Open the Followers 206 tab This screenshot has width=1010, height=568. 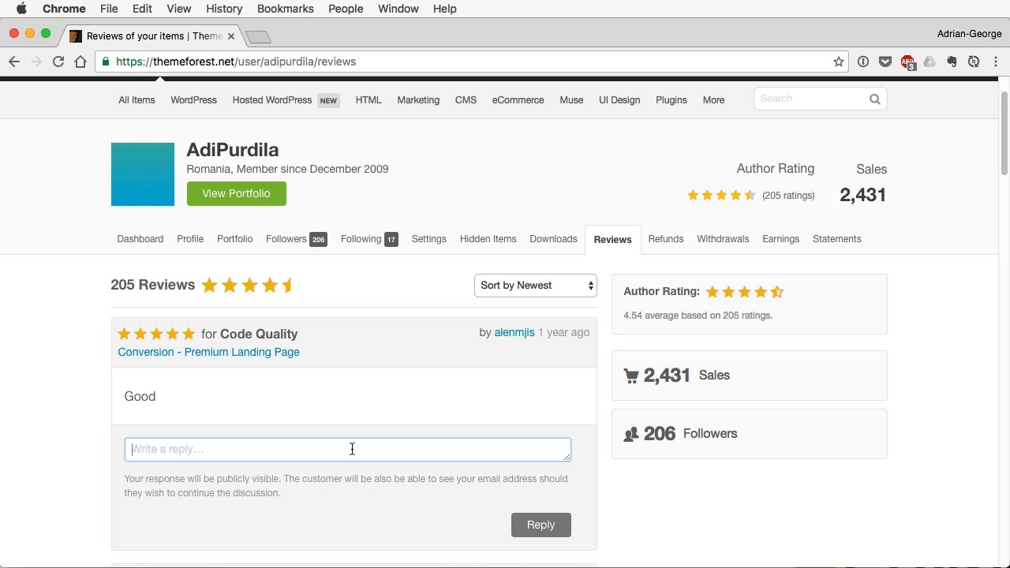[x=296, y=239]
